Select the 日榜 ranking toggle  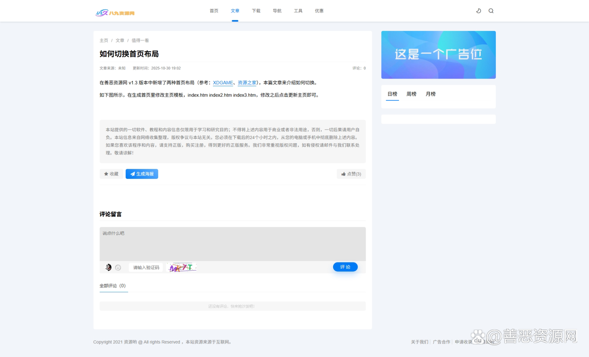click(392, 94)
